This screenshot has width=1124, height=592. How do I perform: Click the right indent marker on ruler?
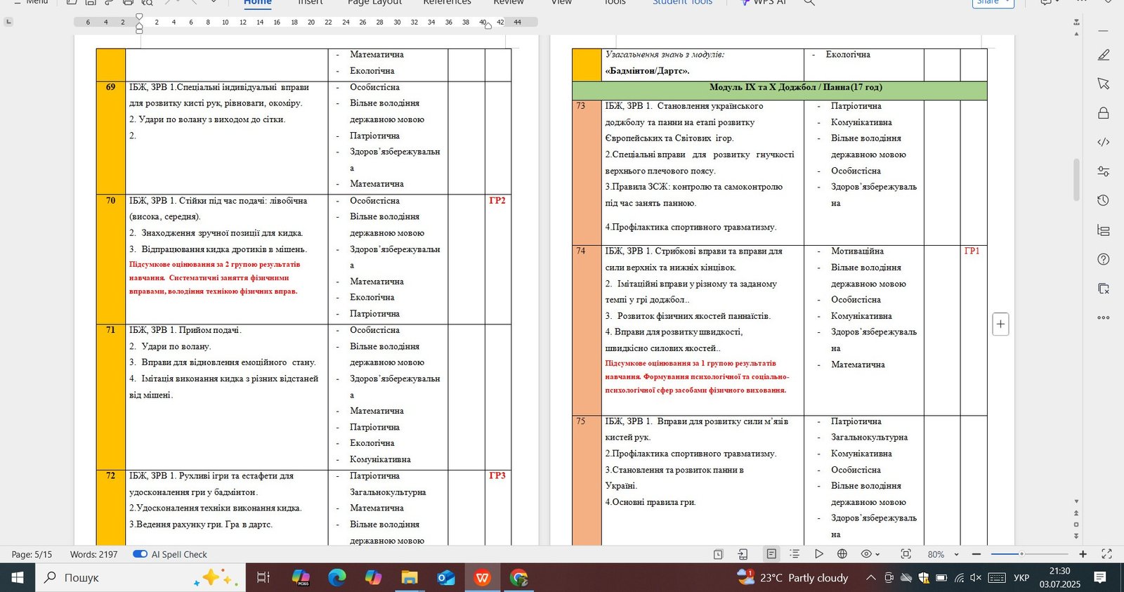coord(490,26)
